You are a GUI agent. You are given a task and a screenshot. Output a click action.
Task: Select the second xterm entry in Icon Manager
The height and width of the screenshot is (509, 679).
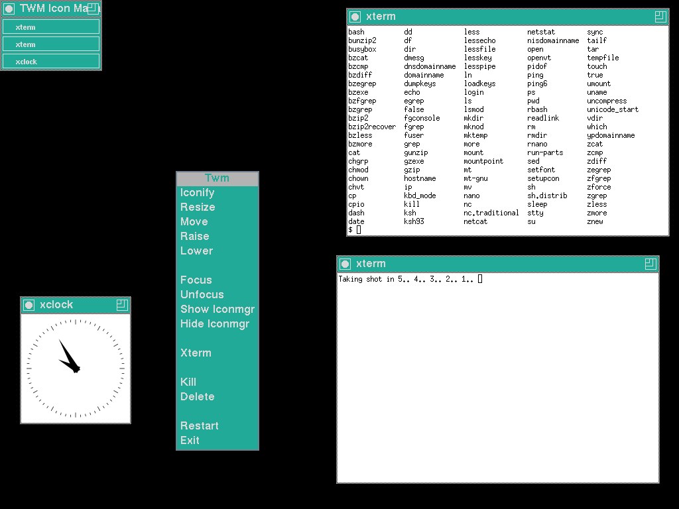[50, 44]
